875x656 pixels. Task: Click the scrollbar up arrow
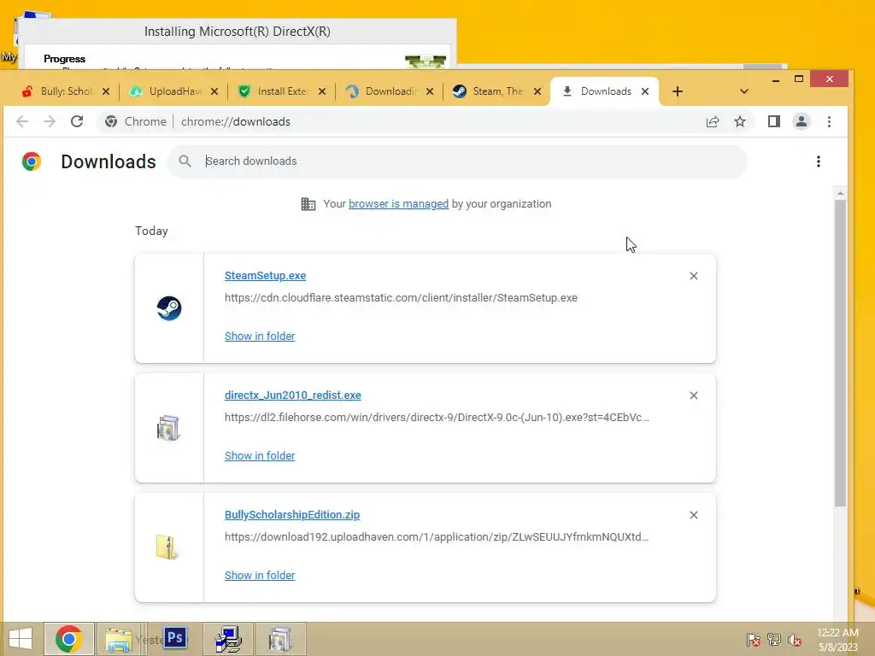coord(840,193)
